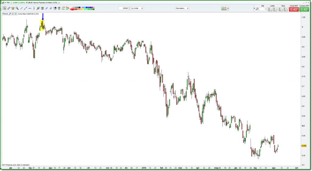Image resolution: width=312 pixels, height=171 pixels.
Task: Pick the pink swatch at palette end
Action: 94,7
